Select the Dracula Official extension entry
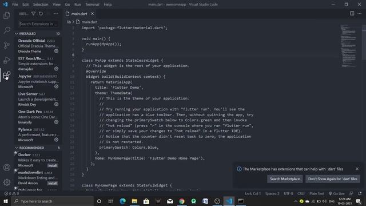366x206 pixels. [x=38, y=46]
